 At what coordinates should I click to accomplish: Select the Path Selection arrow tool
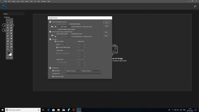coord(11,44)
